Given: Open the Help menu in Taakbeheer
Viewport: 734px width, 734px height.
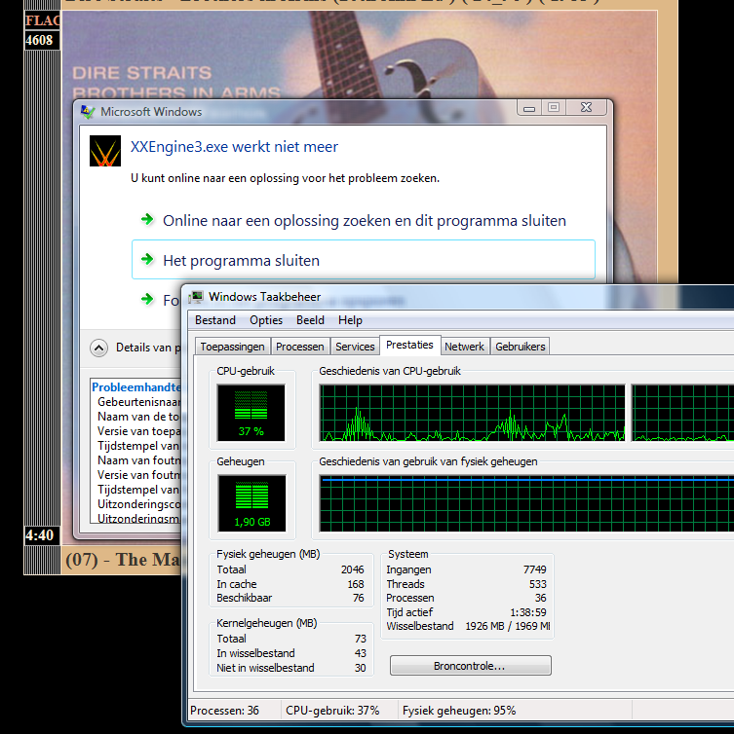Looking at the screenshot, I should tap(350, 320).
